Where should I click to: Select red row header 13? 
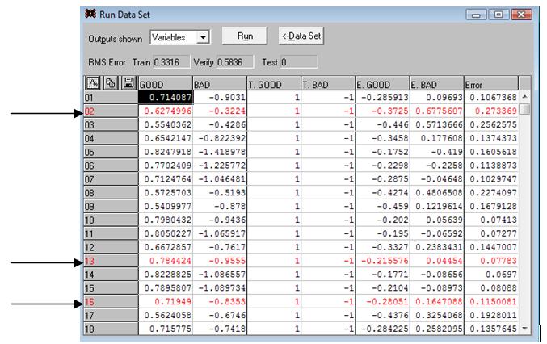click(x=111, y=261)
